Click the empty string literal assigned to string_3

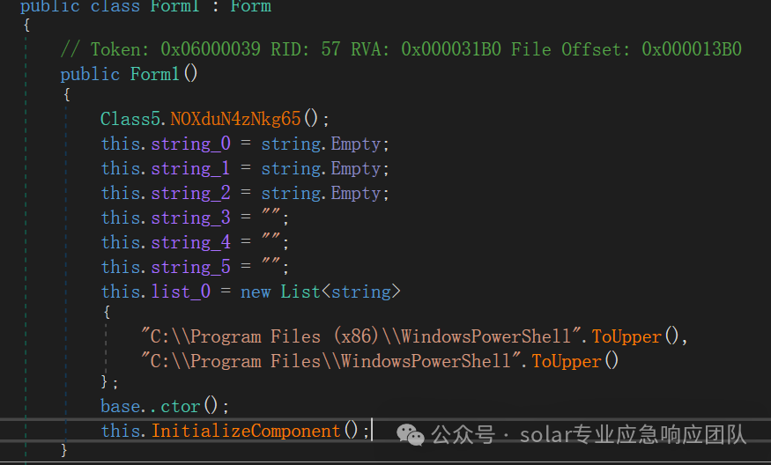271,214
